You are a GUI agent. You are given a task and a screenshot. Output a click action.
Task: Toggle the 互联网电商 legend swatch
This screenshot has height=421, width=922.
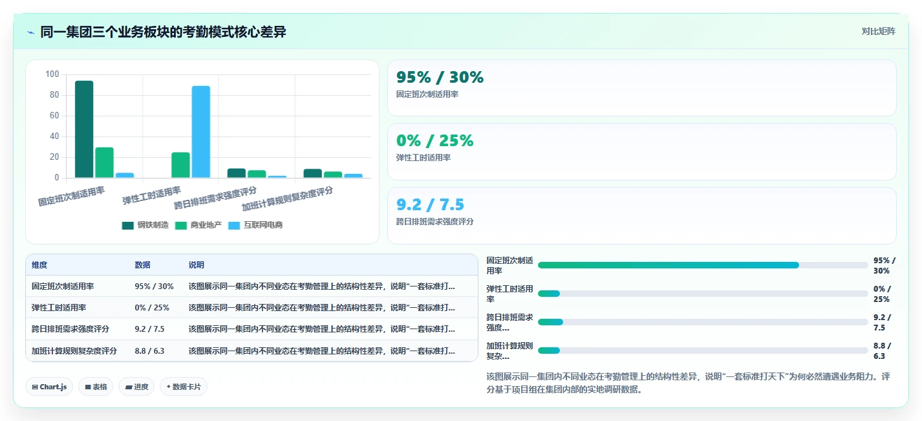tap(233, 225)
